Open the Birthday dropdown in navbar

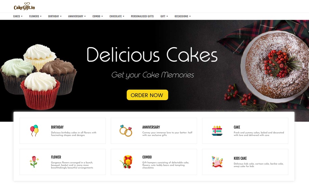pyautogui.click(x=55, y=16)
